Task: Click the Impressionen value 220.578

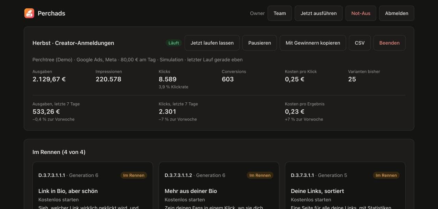Action: click(x=108, y=79)
